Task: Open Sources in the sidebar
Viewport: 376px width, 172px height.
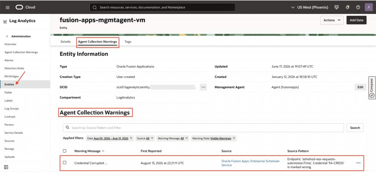Action: coord(9,141)
